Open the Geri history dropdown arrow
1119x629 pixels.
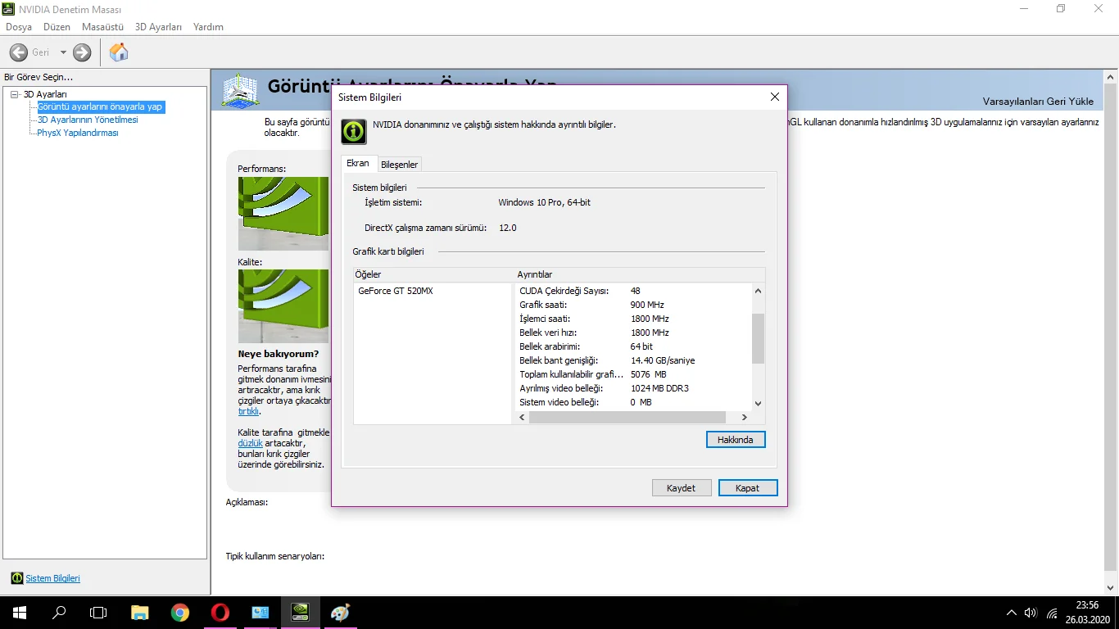(63, 52)
